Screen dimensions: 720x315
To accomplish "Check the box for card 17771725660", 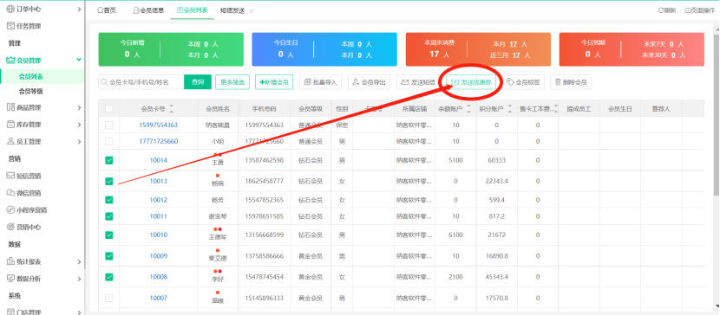I will (108, 141).
